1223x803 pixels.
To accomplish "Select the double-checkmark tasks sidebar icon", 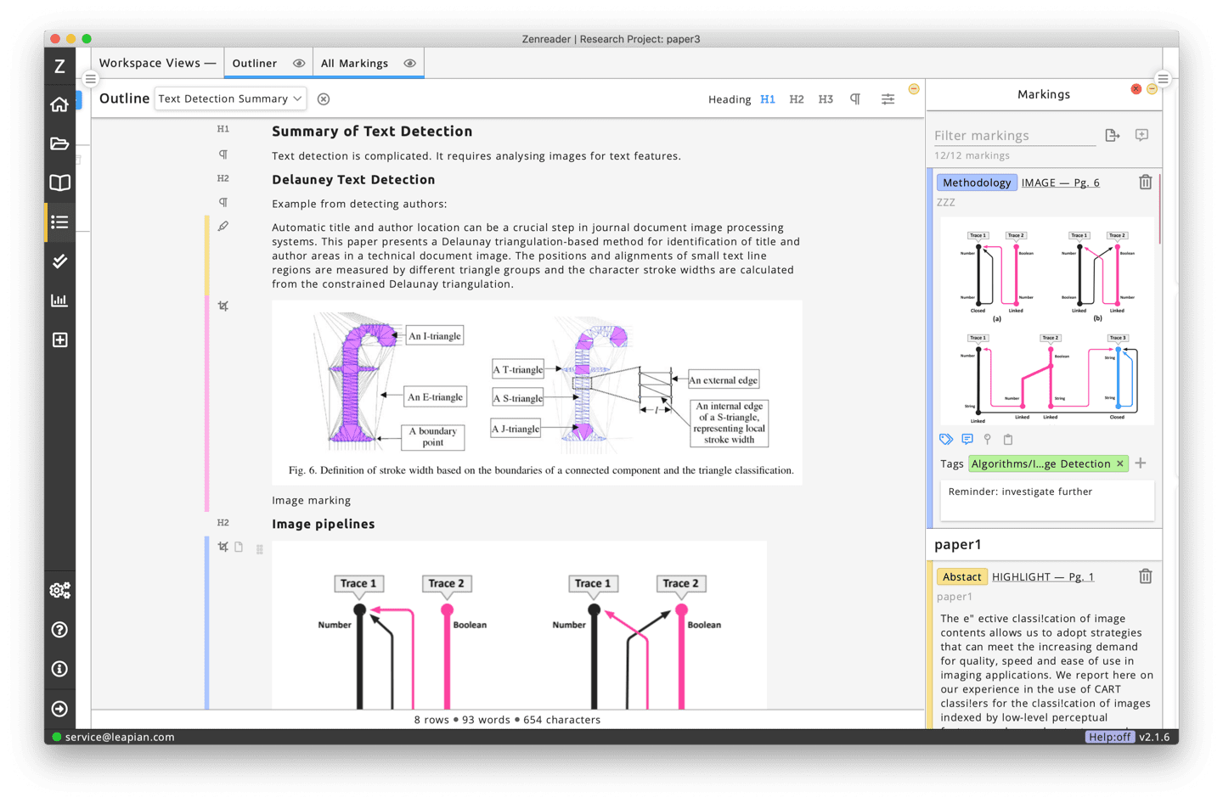I will click(59, 261).
